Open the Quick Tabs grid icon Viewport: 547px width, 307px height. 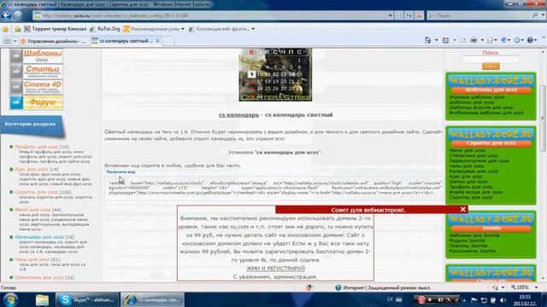(x=8, y=41)
